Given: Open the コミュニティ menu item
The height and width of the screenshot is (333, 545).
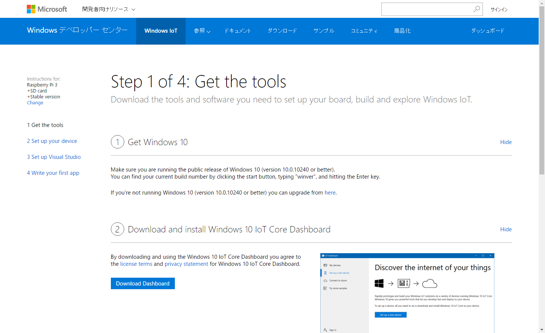Looking at the screenshot, I should [364, 31].
